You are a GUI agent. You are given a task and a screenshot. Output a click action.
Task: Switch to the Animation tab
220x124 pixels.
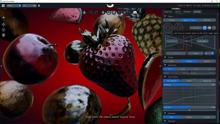[187, 12]
